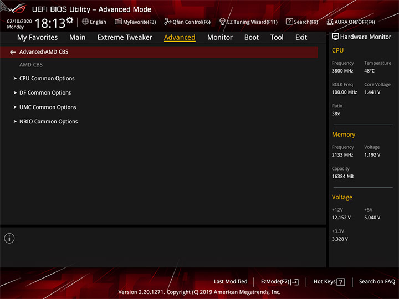Screen dimensions: 399x299
Task: Click the AMD CBS heading text
Action: 31,65
